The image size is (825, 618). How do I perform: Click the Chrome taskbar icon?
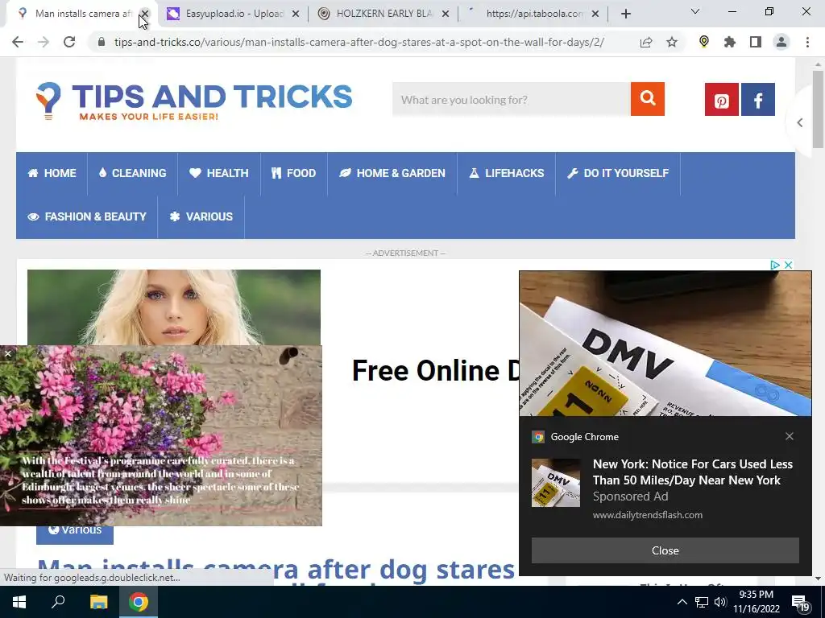pyautogui.click(x=139, y=602)
